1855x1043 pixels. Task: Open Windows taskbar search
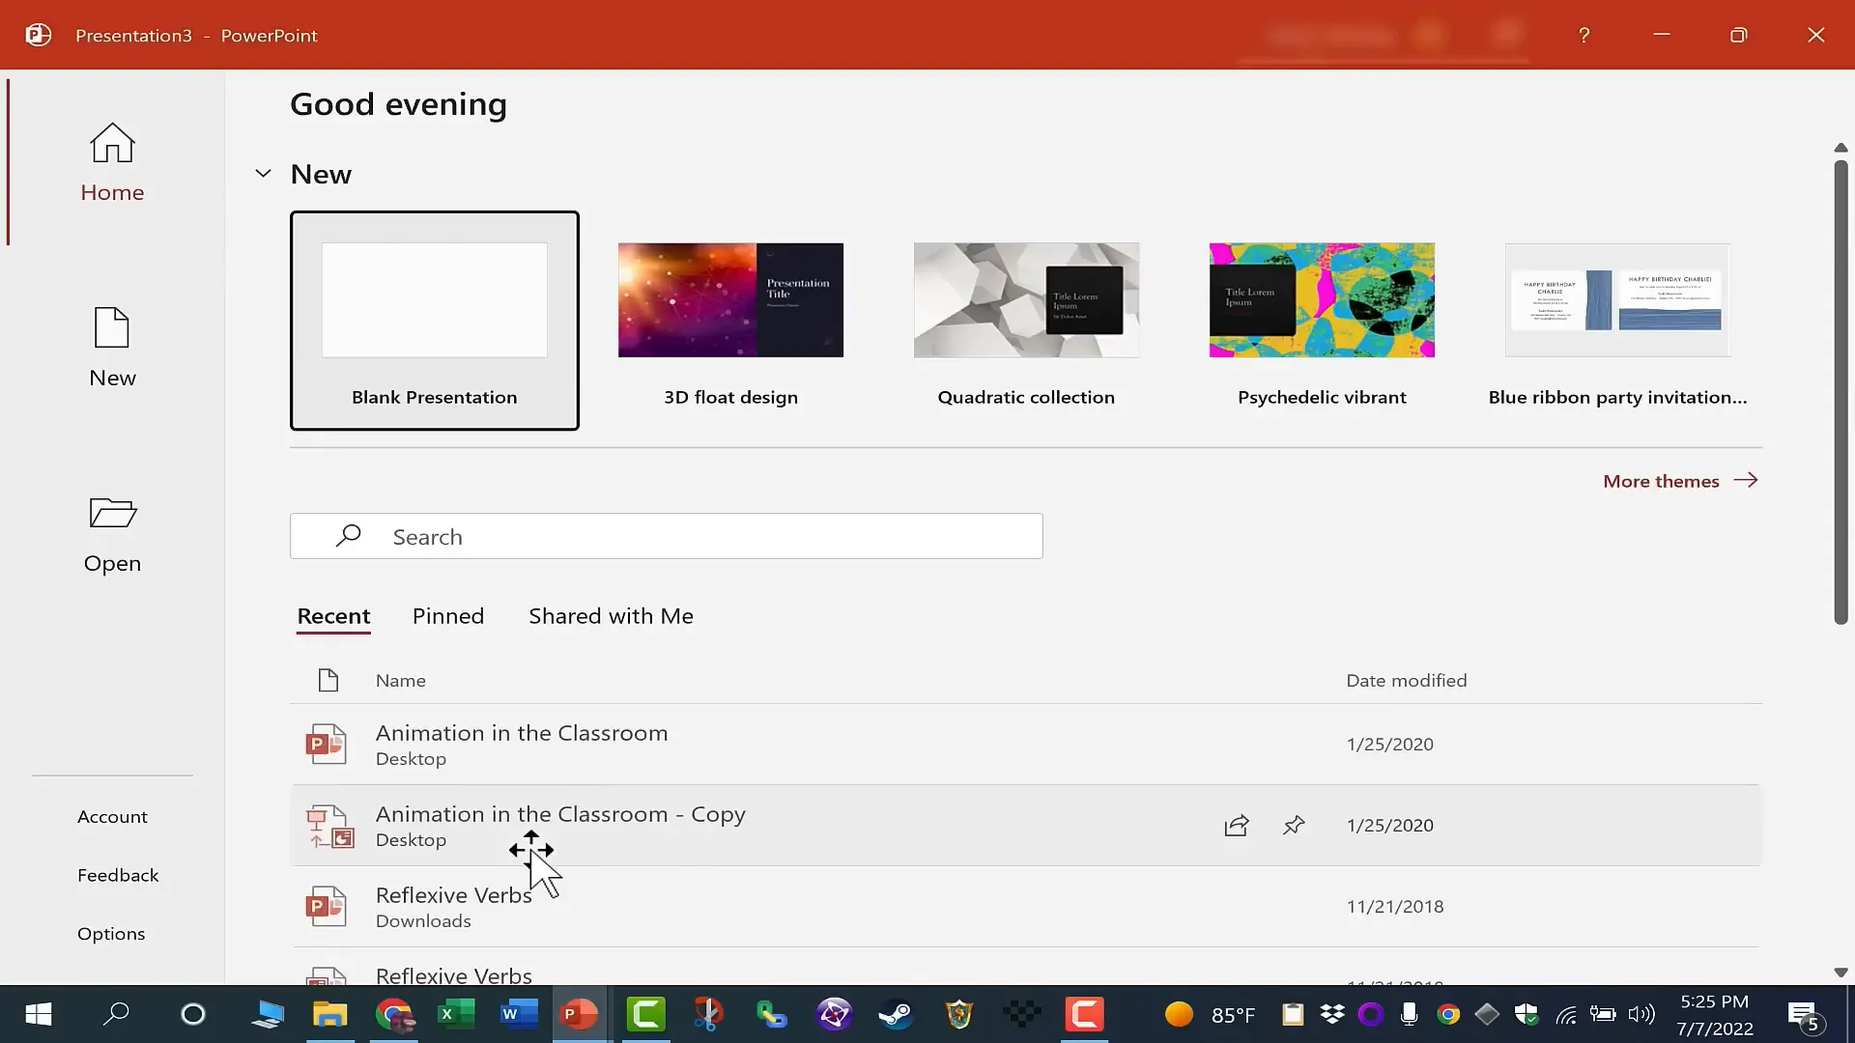pos(116,1014)
